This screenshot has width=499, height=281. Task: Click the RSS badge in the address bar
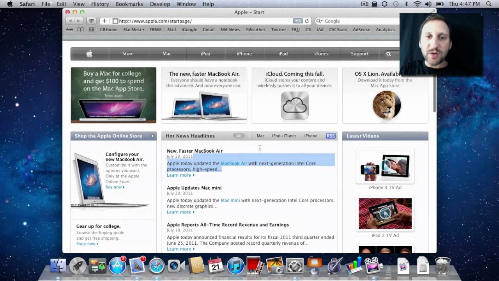[x=297, y=21]
